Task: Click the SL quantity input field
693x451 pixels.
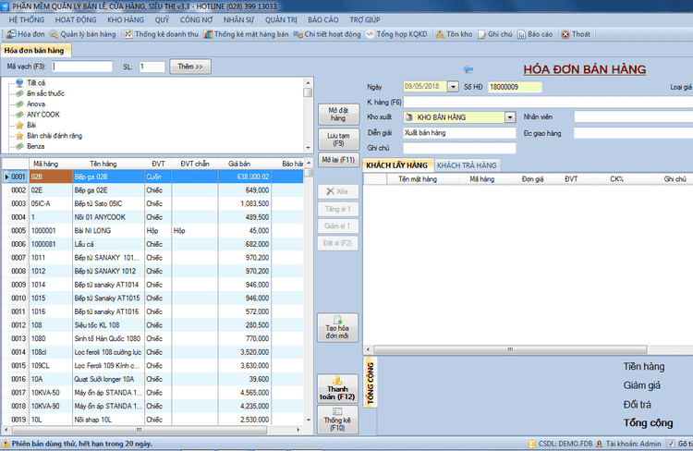Action: pyautogui.click(x=152, y=67)
